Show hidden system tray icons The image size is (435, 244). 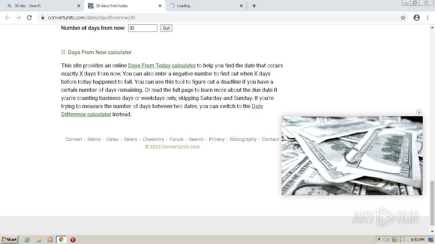click(379, 240)
